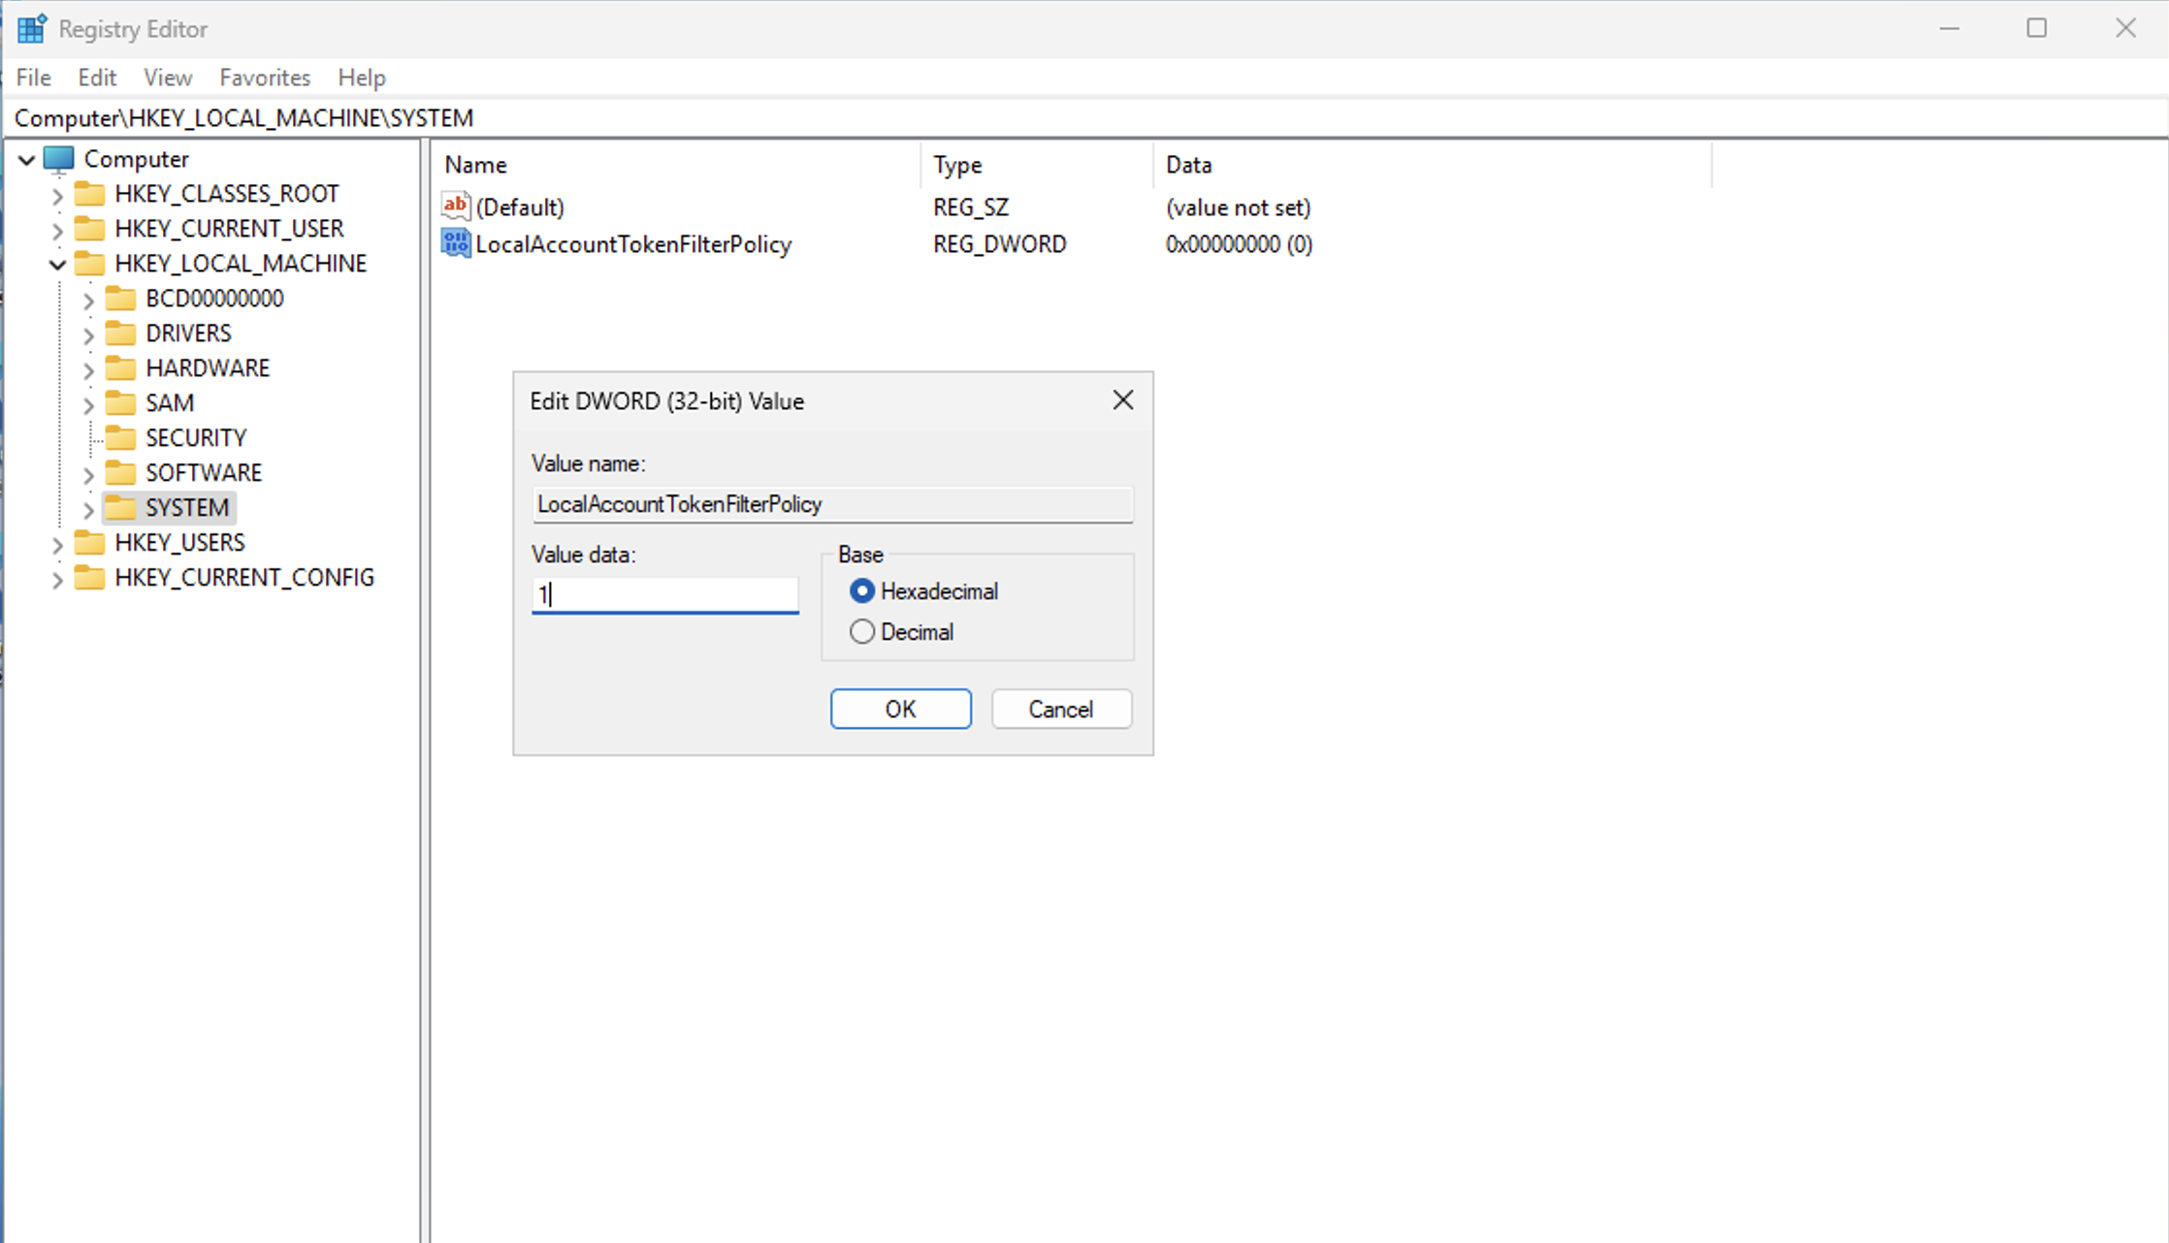Expand the SAM key chevron
Image resolution: width=2169 pixels, height=1243 pixels.
88,404
